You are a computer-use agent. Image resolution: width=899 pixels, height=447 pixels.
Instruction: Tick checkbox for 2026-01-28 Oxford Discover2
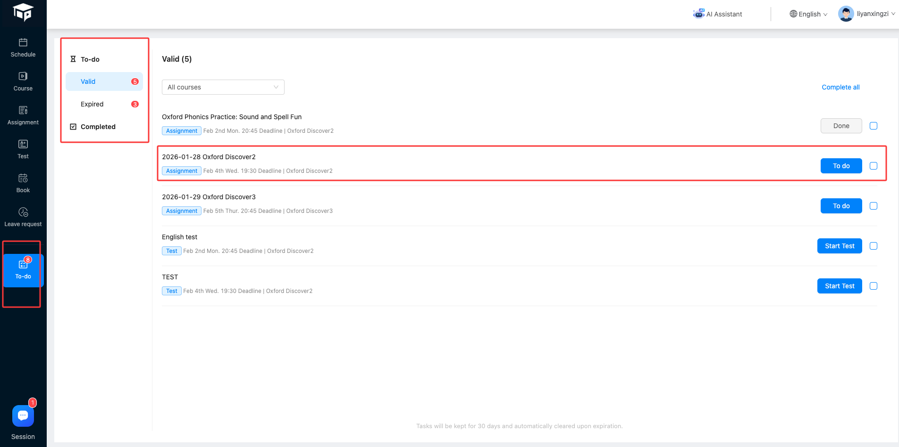[874, 166]
